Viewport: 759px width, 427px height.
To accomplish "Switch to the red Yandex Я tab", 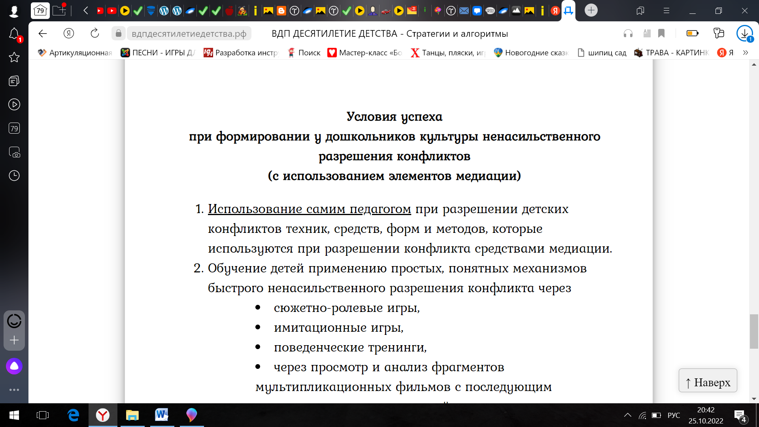I will coord(555,11).
